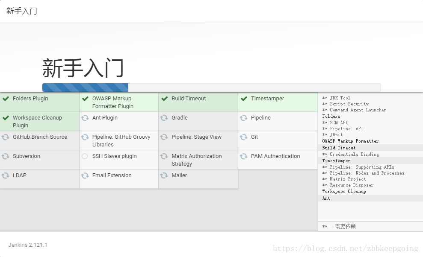Click the GitHub Branch Source label

40,137
